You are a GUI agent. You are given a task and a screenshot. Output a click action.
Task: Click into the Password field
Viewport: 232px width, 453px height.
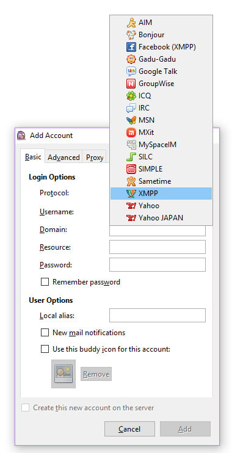click(x=157, y=264)
